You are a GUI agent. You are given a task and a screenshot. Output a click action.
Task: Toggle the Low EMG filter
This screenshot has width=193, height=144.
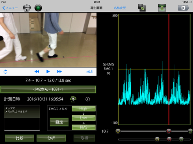click(x=84, y=118)
